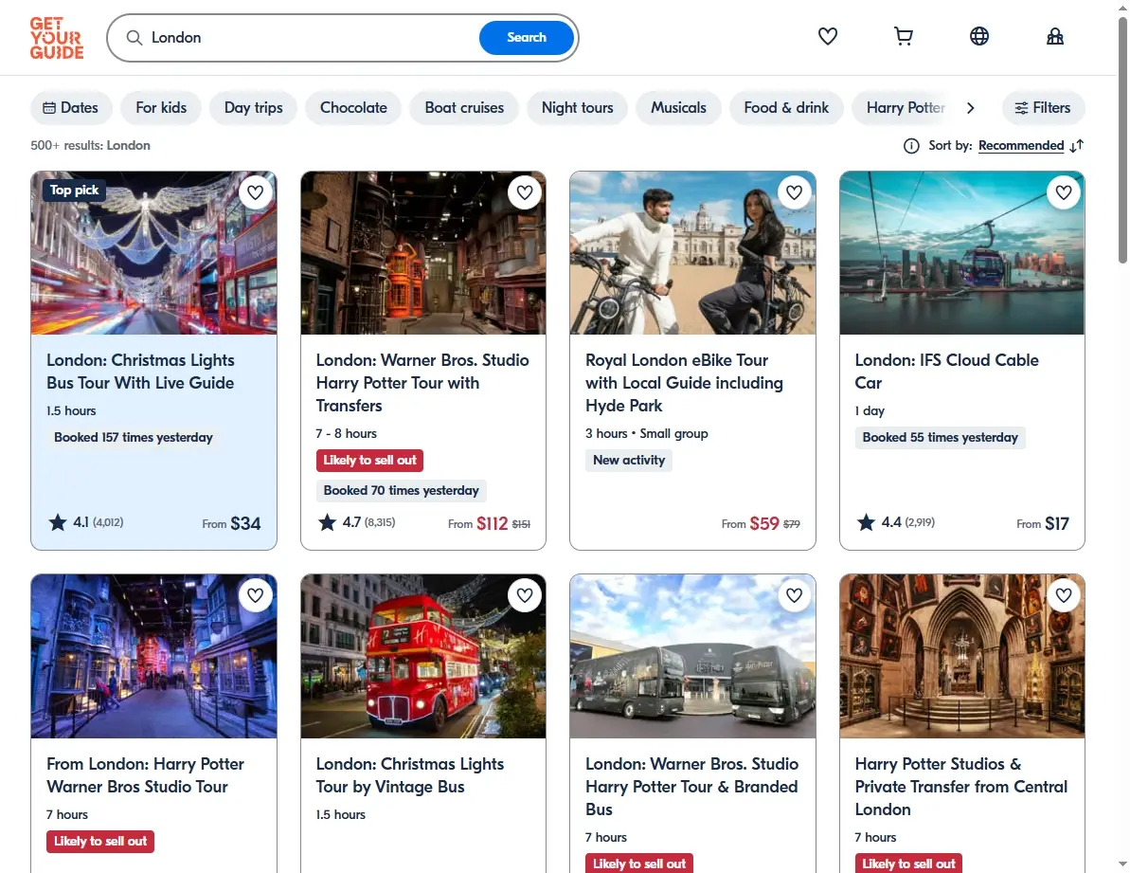This screenshot has width=1130, height=873.
Task: Select the Food & drink filter chip
Action: [x=786, y=107]
